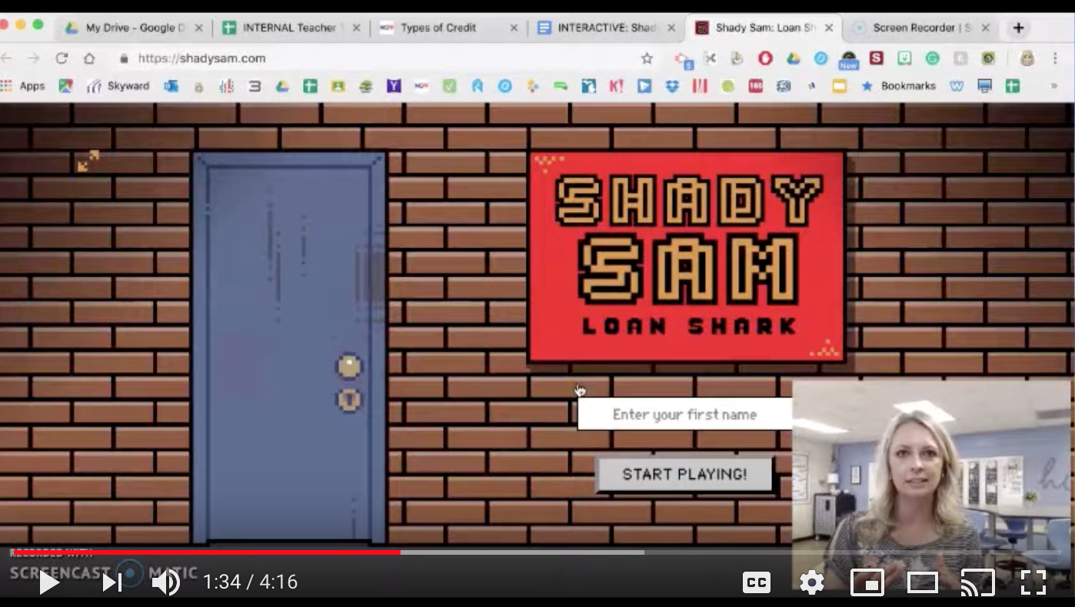Open the Dropbox bookmark icon

670,85
